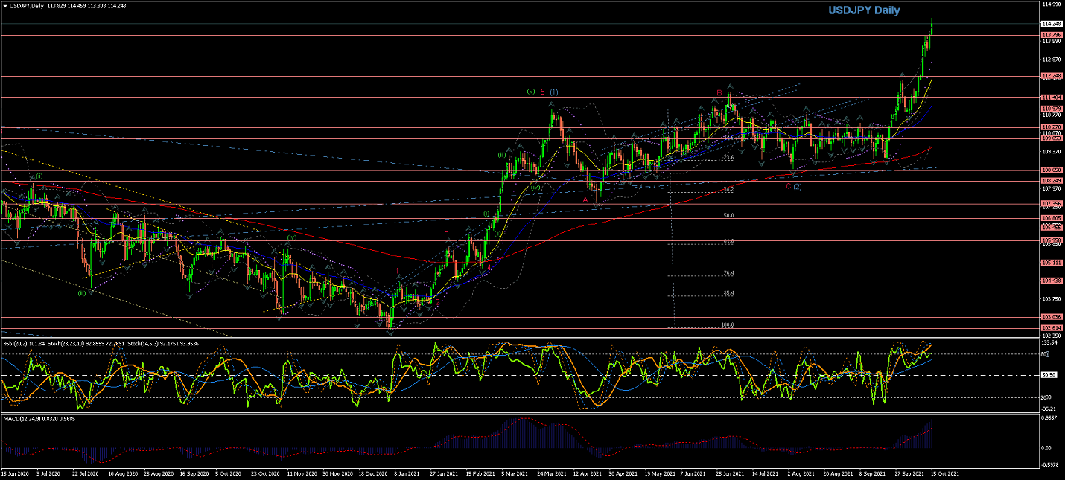Click the 25 Jun 2021 date label
The image size is (1065, 480).
(729, 473)
